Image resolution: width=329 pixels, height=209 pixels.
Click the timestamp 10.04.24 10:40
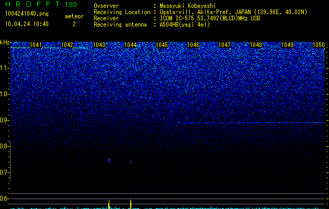27,24
